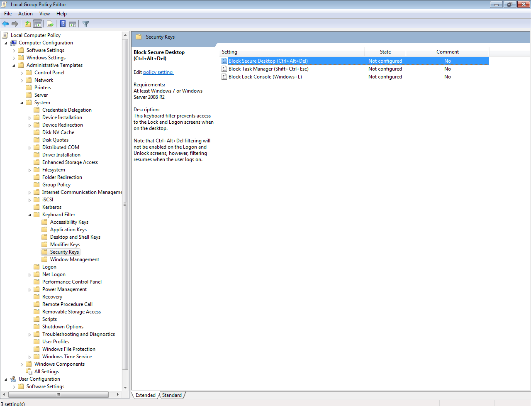Click the Block Task Manager policy icon
This screenshot has width=531, height=406.
click(x=224, y=69)
